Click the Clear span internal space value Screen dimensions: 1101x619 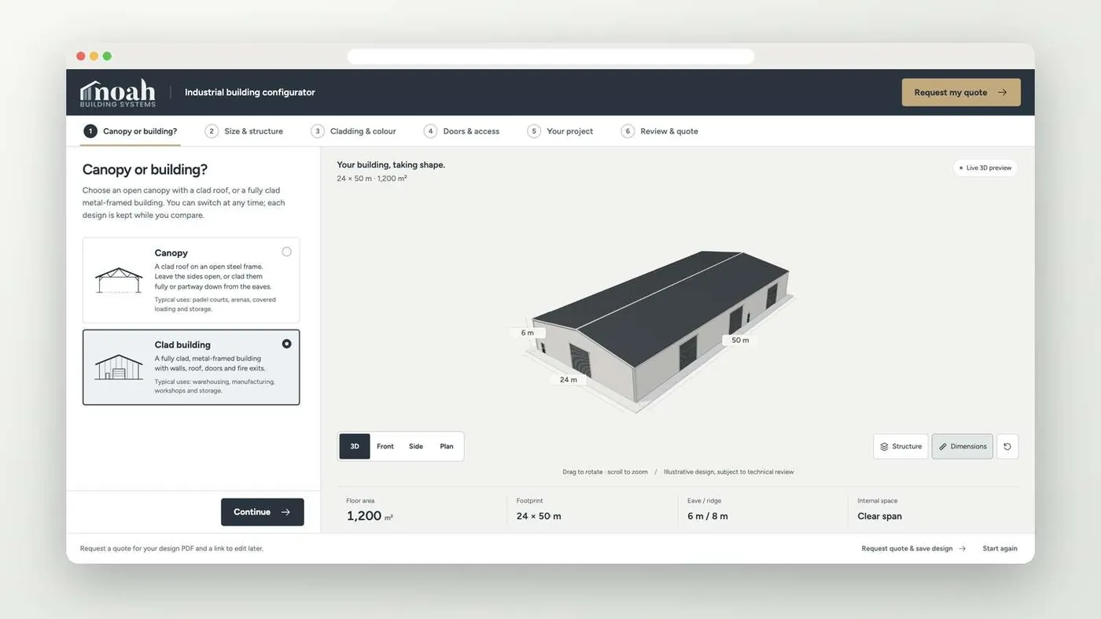[879, 516]
